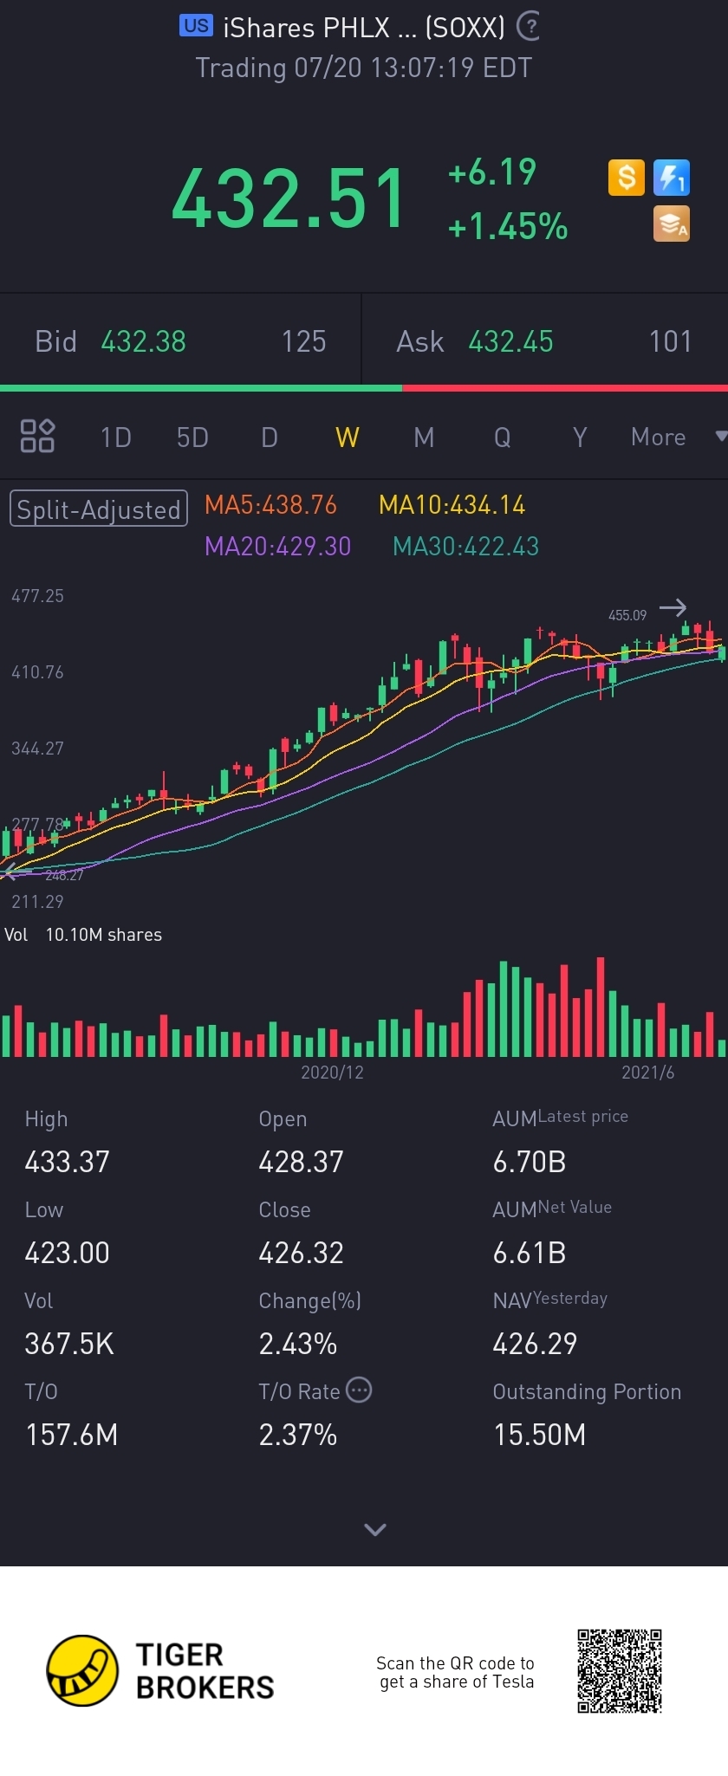The height and width of the screenshot is (1776, 728).
Task: Tap the Open value 428.37
Action: tap(301, 1162)
